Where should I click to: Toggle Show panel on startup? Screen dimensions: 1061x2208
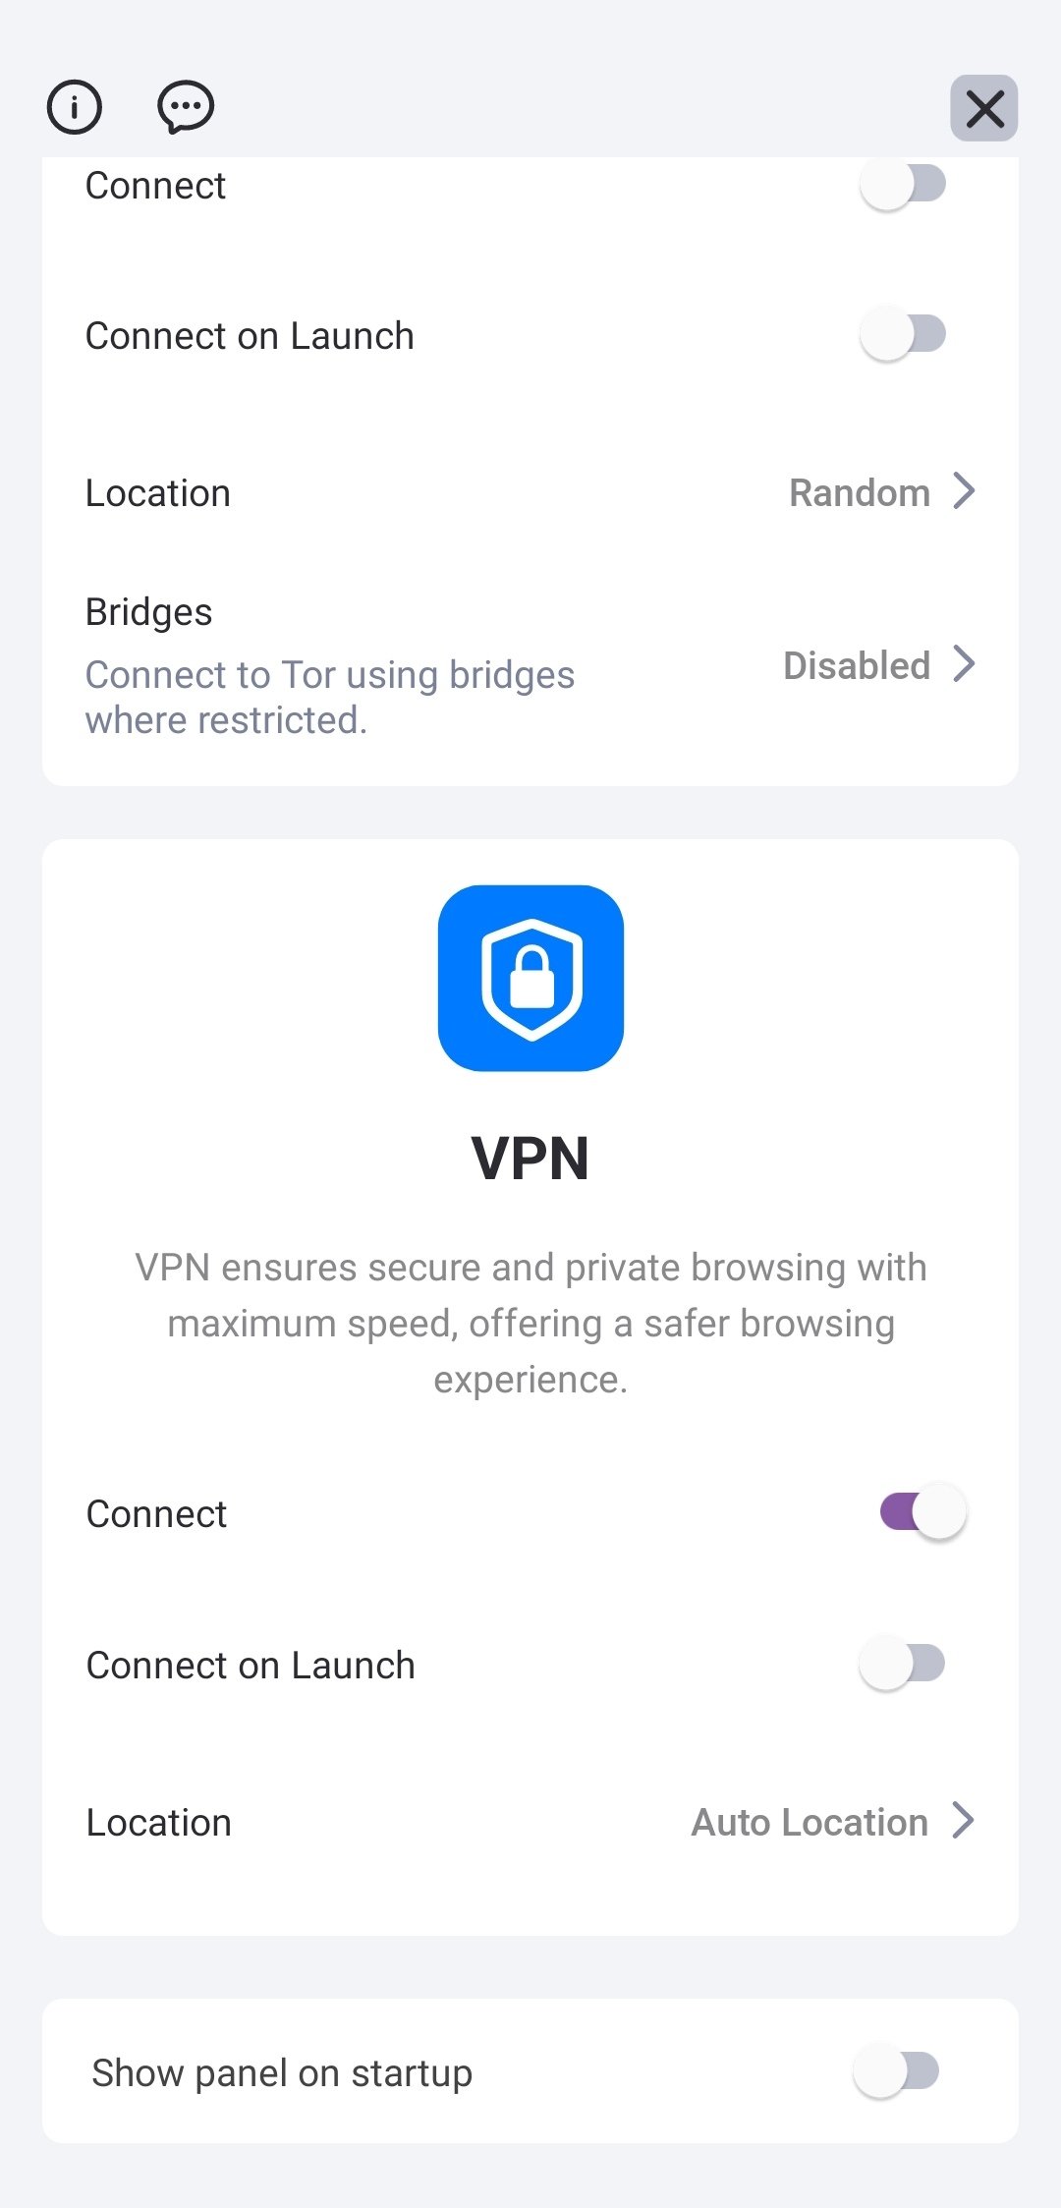coord(896,2071)
